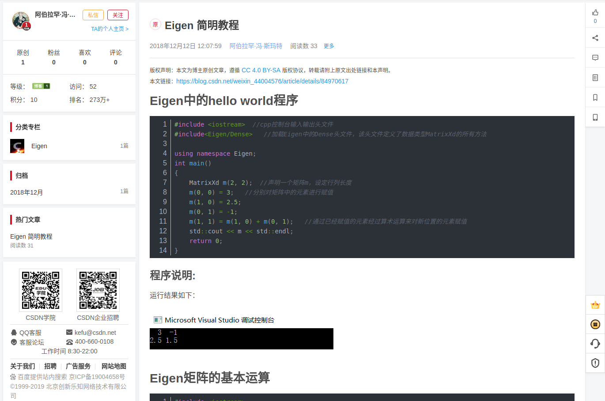Click the 评论 count stat

point(116,57)
